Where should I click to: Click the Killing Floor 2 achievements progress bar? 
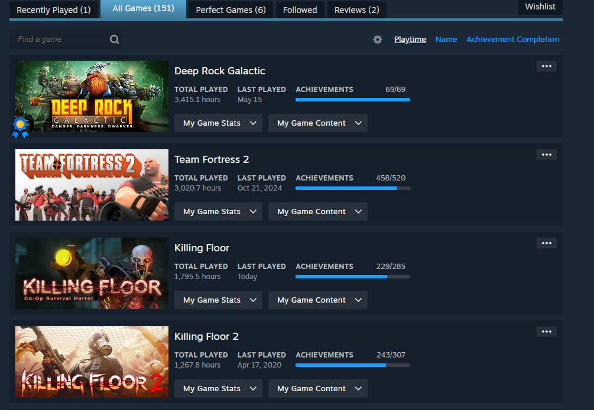353,365
